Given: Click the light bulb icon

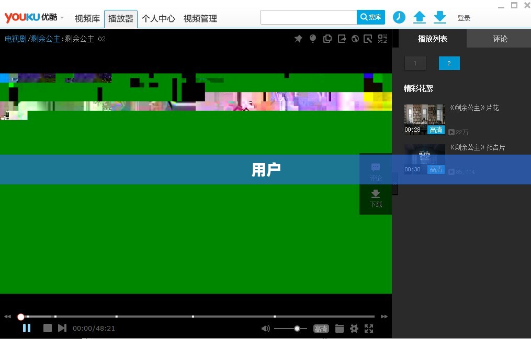Looking at the screenshot, I should click(312, 39).
